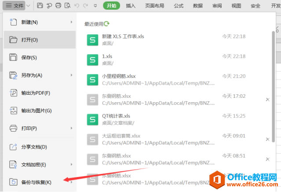
Task: Open print preview icon in quick toolbar
Action: 68,6
